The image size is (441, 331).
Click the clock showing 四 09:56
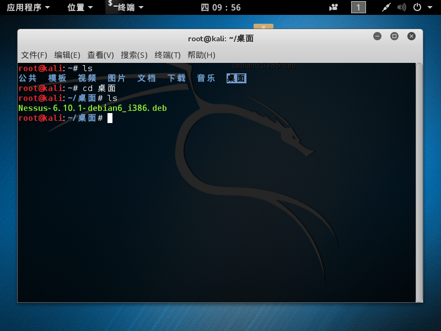pyautogui.click(x=220, y=7)
